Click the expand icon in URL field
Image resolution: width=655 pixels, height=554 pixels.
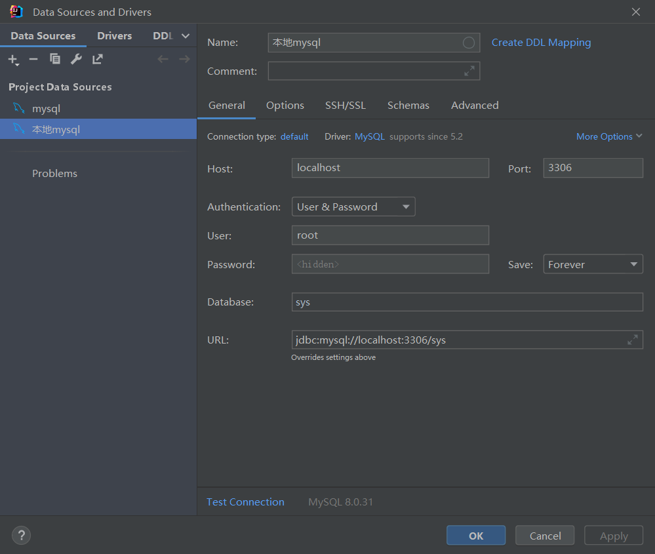pos(632,340)
